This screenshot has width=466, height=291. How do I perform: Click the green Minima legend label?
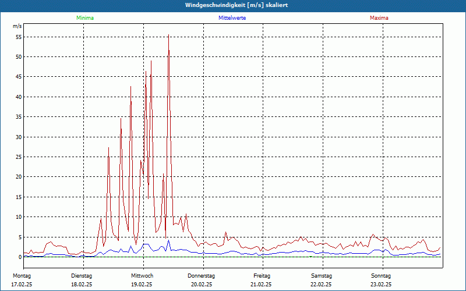85,18
